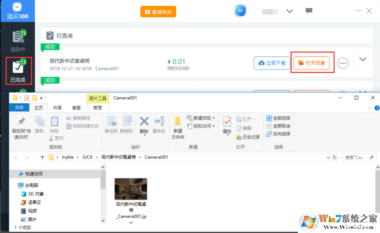Expand the address bar history dropdown
The width and height of the screenshot is (380, 233).
(328, 157)
